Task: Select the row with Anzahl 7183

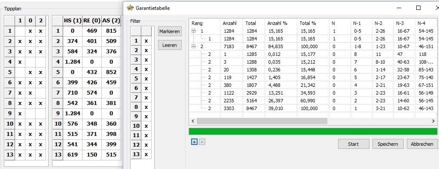Action: pyautogui.click(x=313, y=46)
